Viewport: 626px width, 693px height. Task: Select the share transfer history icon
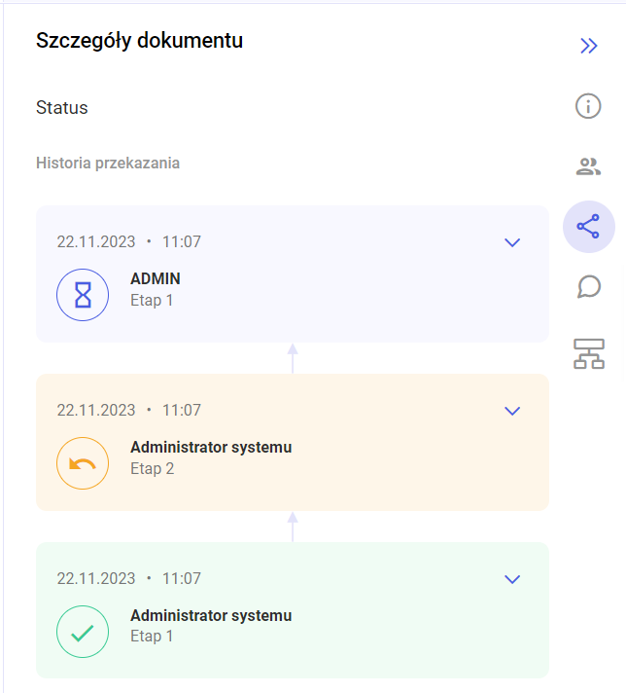click(588, 227)
